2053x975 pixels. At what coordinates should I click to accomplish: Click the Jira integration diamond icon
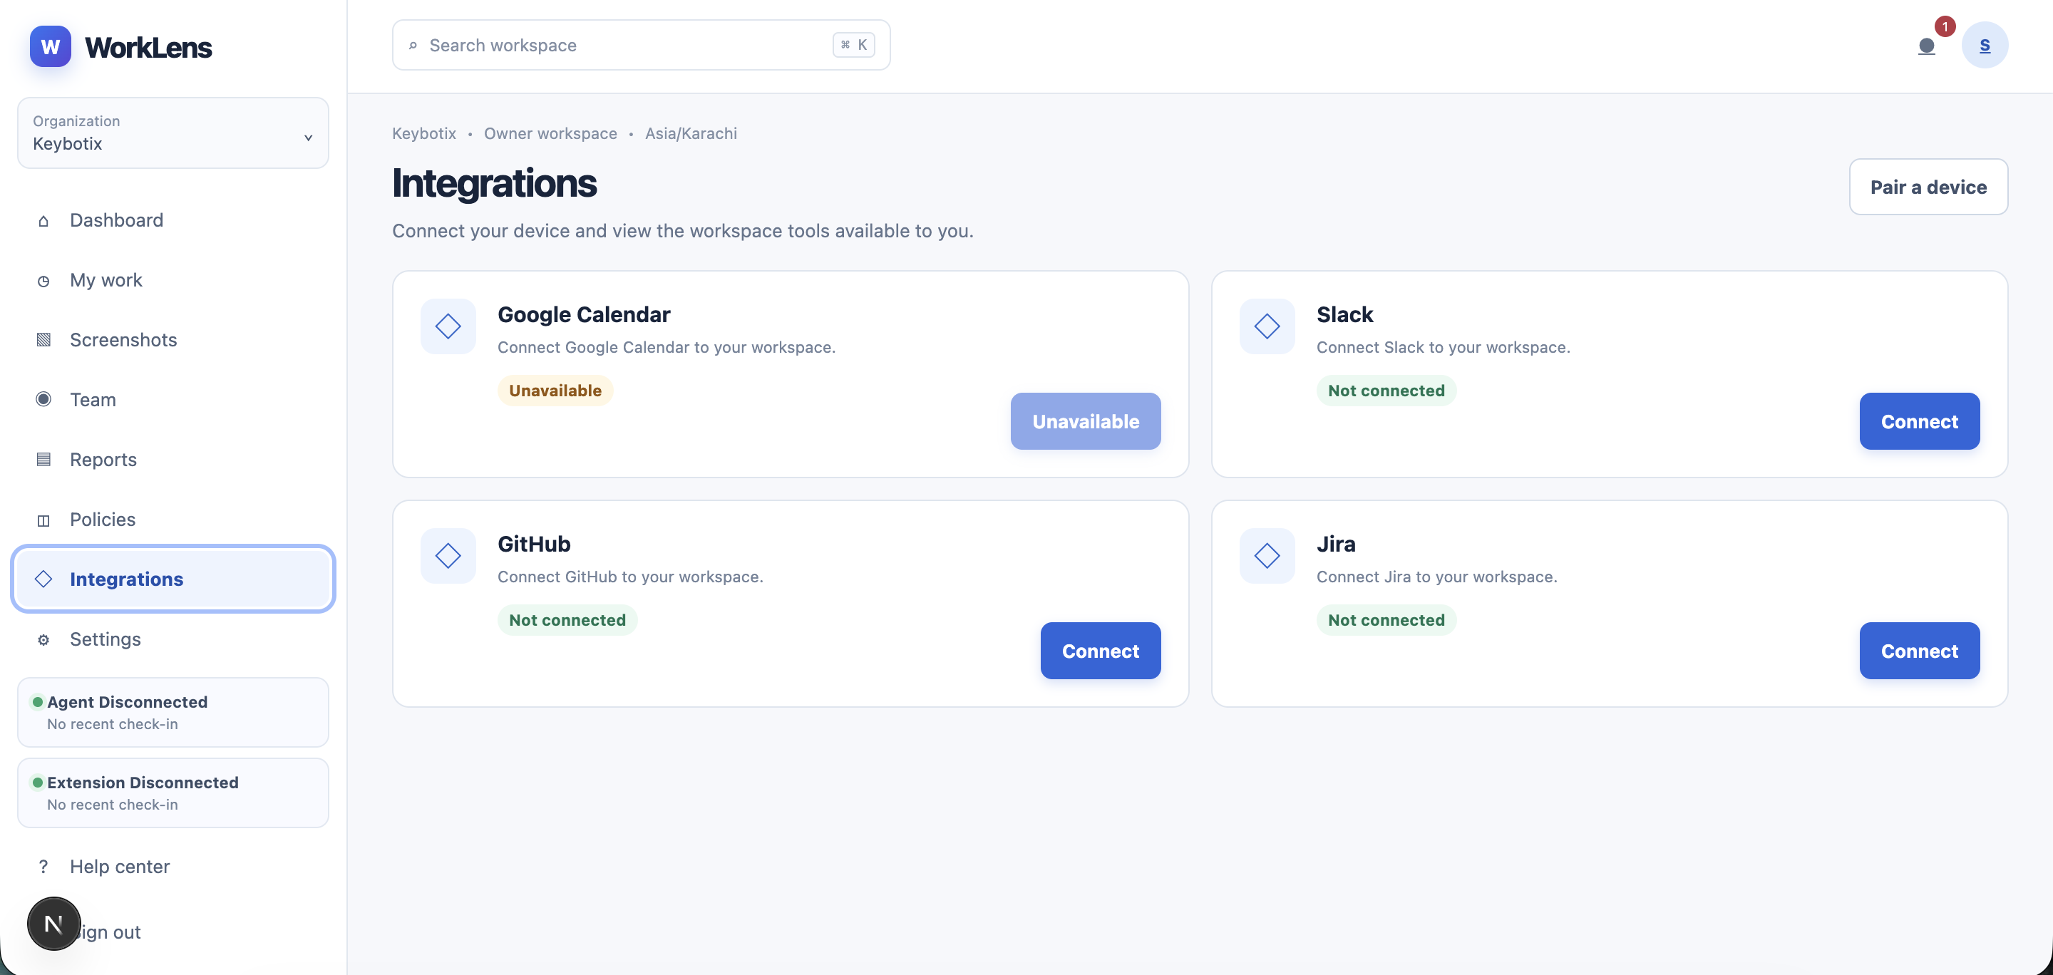(1267, 555)
